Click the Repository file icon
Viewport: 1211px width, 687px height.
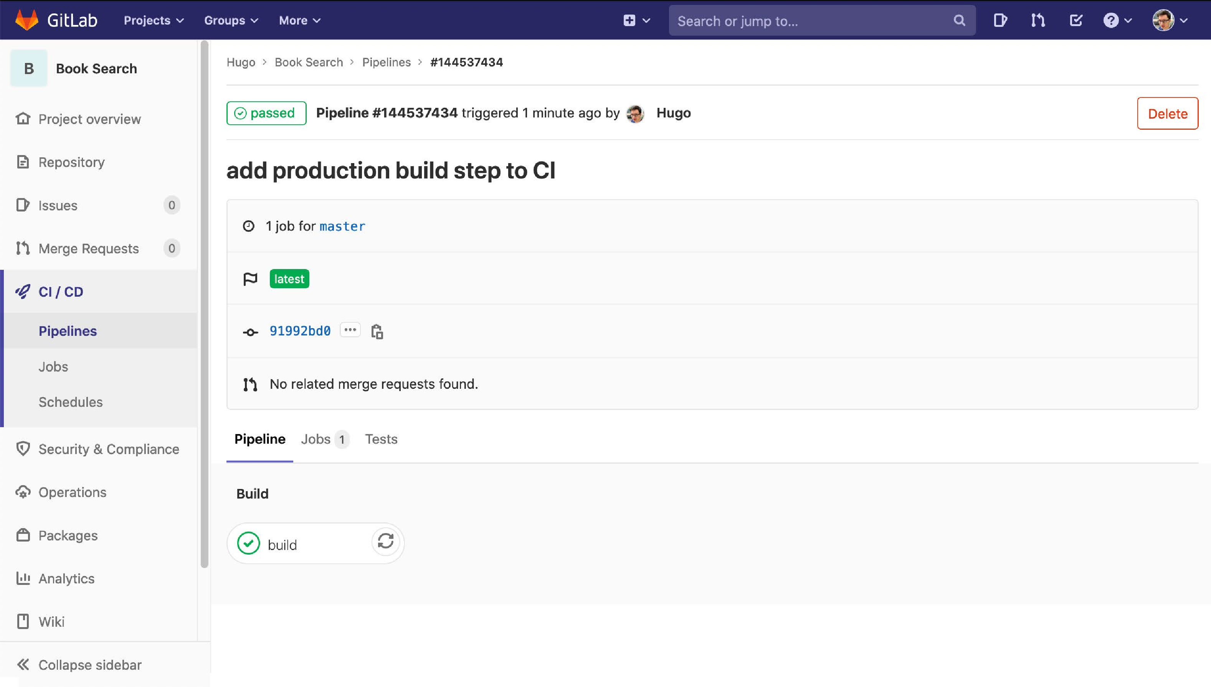pyautogui.click(x=23, y=162)
